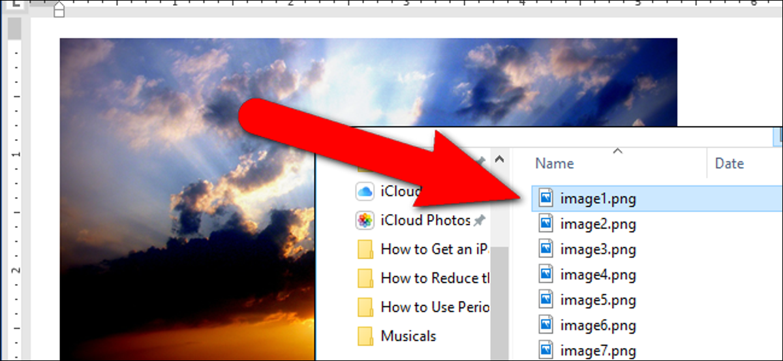The width and height of the screenshot is (783, 361).
Task: Open the iCloud Drive cloud icon
Action: (x=365, y=191)
